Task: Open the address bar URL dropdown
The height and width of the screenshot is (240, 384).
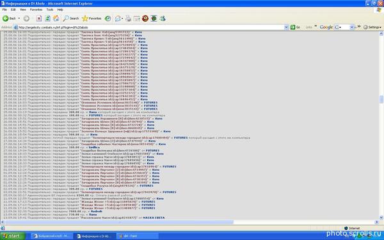Action: click(x=286, y=27)
